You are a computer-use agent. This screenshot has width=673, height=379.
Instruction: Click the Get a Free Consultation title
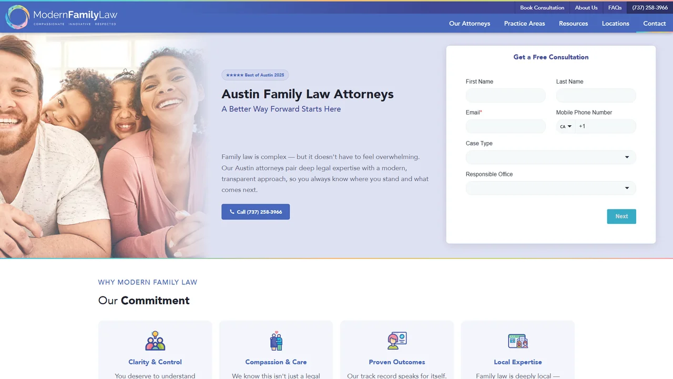(x=551, y=57)
